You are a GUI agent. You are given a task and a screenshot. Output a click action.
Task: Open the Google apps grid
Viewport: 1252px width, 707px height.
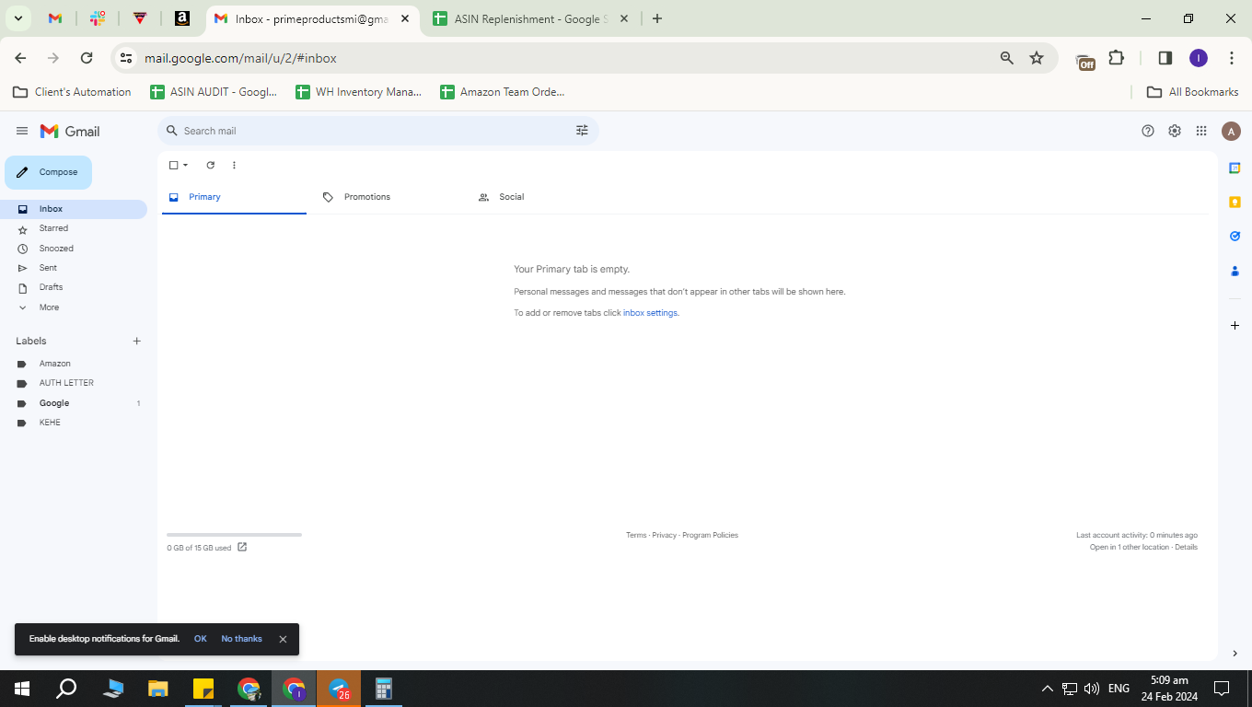(x=1201, y=131)
